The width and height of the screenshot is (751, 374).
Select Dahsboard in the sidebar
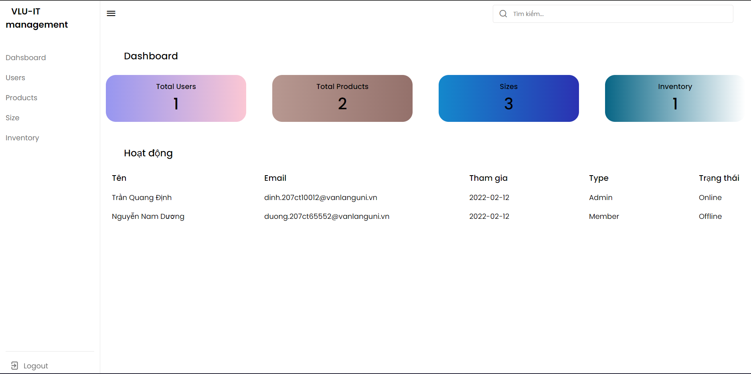point(26,57)
